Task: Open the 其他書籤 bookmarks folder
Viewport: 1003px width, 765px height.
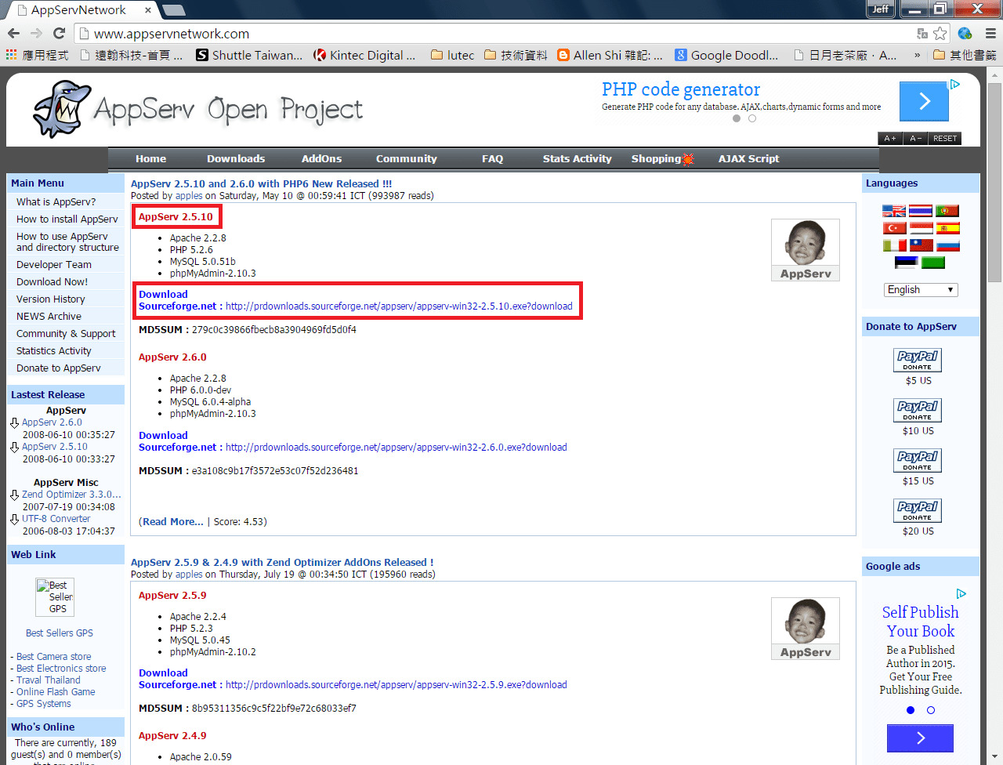Action: [x=965, y=55]
